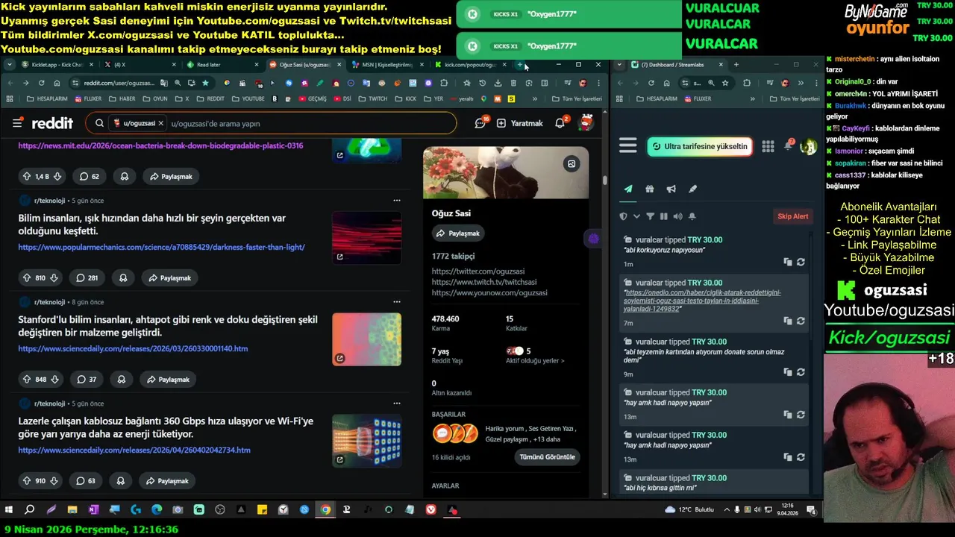Open the news.mit.edu ocean bacteria link
This screenshot has height=537, width=955.
[160, 145]
